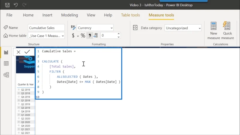Expand the Q2 2019 row
The height and width of the screenshot is (135, 240).
pos(19,104)
